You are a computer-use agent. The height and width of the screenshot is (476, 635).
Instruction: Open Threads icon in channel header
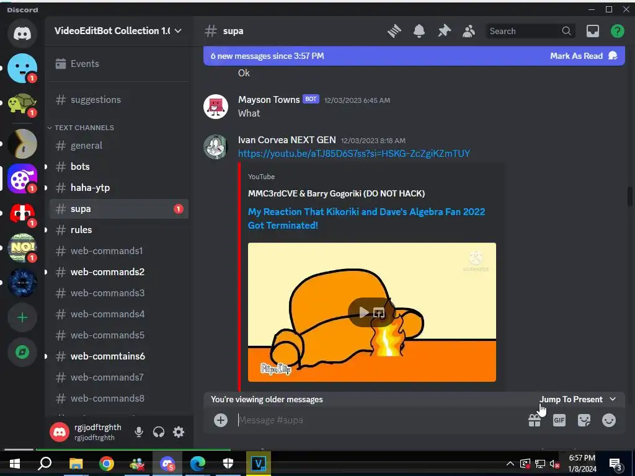tap(394, 31)
